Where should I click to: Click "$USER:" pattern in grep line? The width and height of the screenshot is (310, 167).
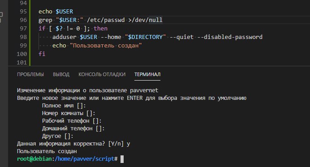click(69, 20)
